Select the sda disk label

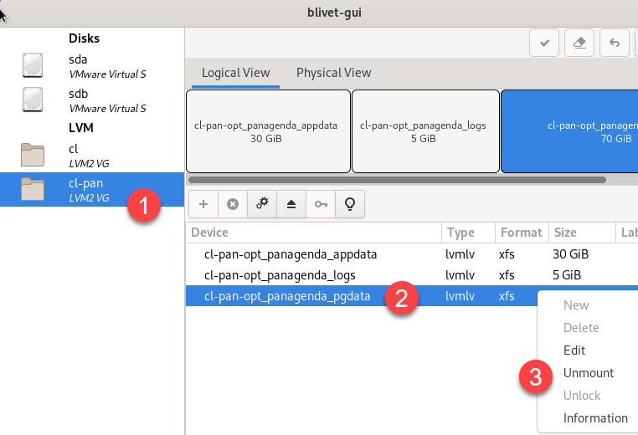tap(78, 59)
